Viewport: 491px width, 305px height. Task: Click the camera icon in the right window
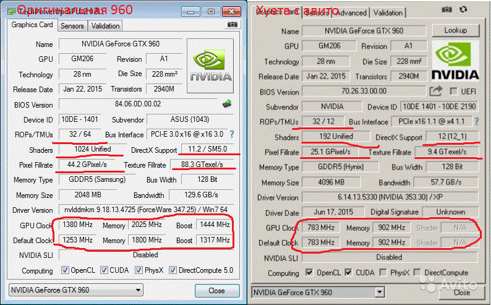[x=447, y=10]
